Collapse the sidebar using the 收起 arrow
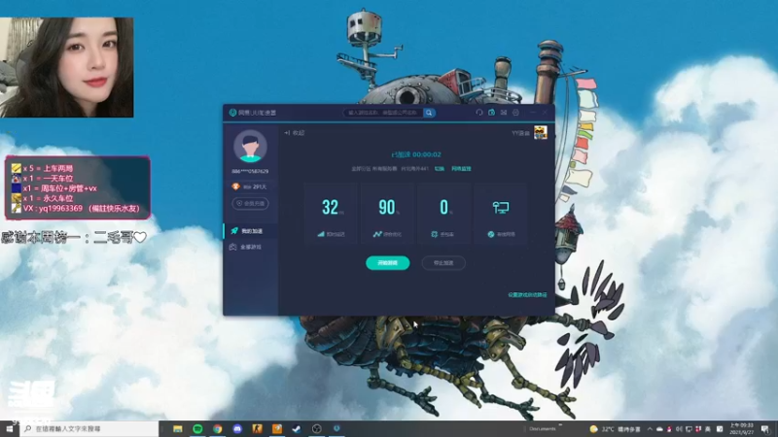778x437 pixels. (295, 133)
